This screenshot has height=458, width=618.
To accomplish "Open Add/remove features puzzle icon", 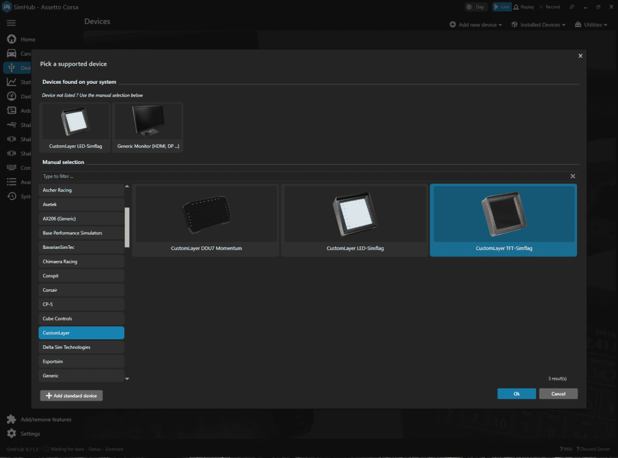I will [11, 419].
